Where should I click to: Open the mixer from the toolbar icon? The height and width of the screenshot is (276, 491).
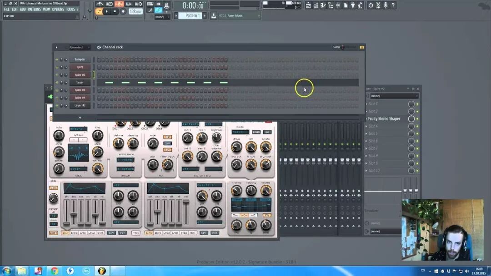pyautogui.click(x=338, y=5)
